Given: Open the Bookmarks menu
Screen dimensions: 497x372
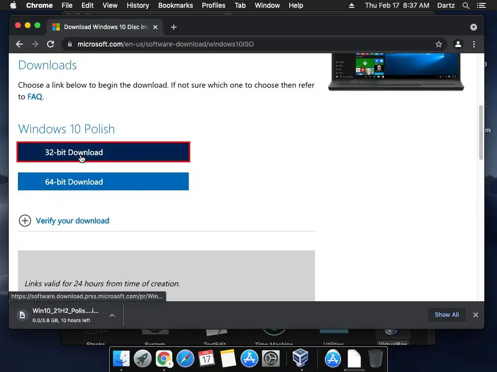Looking at the screenshot, I should pos(176,5).
